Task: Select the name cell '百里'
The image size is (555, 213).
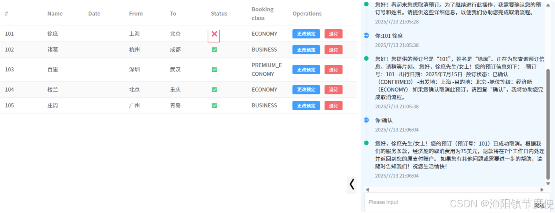Action: point(53,69)
